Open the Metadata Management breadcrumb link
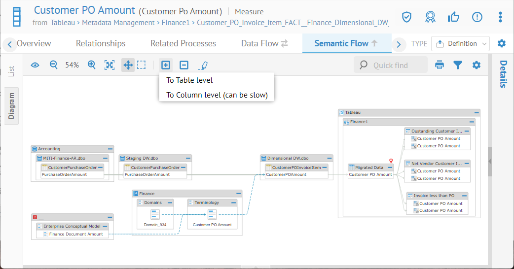Screen dimensions: 514x269 click(118, 23)
